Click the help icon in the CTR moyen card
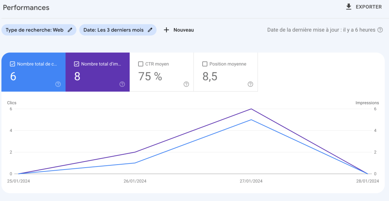389x201 pixels. (x=186, y=84)
